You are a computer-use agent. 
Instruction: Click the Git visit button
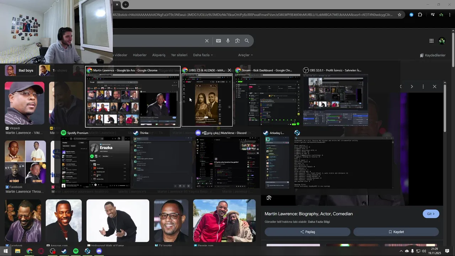pos(431,214)
